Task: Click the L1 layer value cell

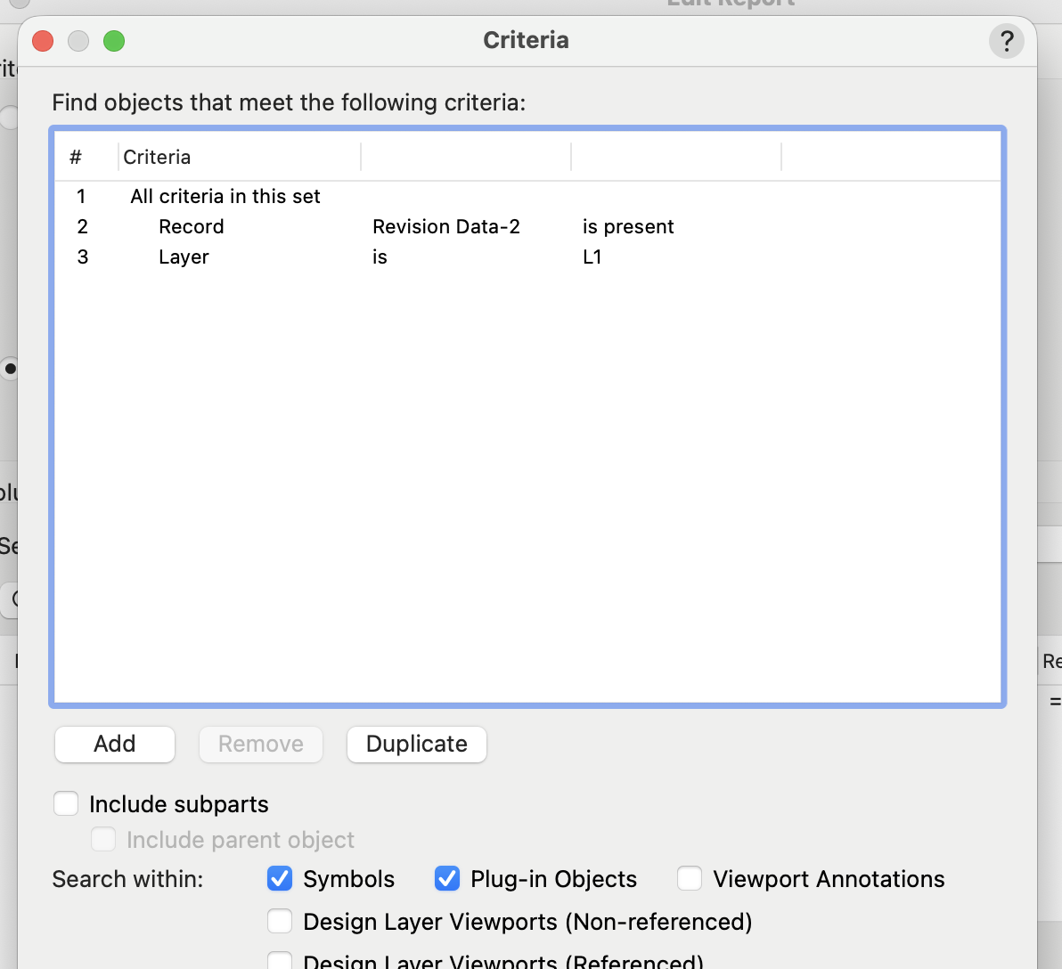Action: (x=592, y=257)
